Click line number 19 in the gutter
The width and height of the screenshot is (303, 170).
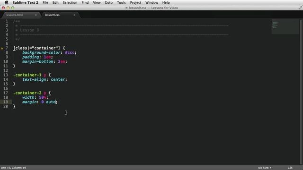[x=6, y=102]
